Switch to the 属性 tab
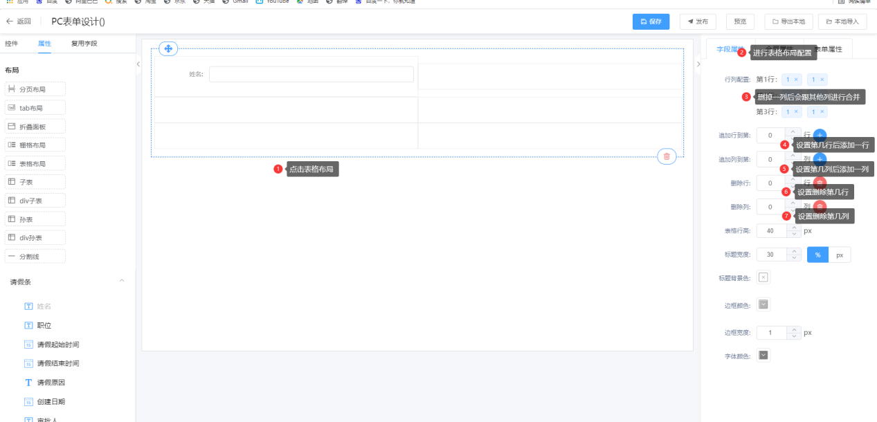The image size is (877, 422). tap(44, 44)
